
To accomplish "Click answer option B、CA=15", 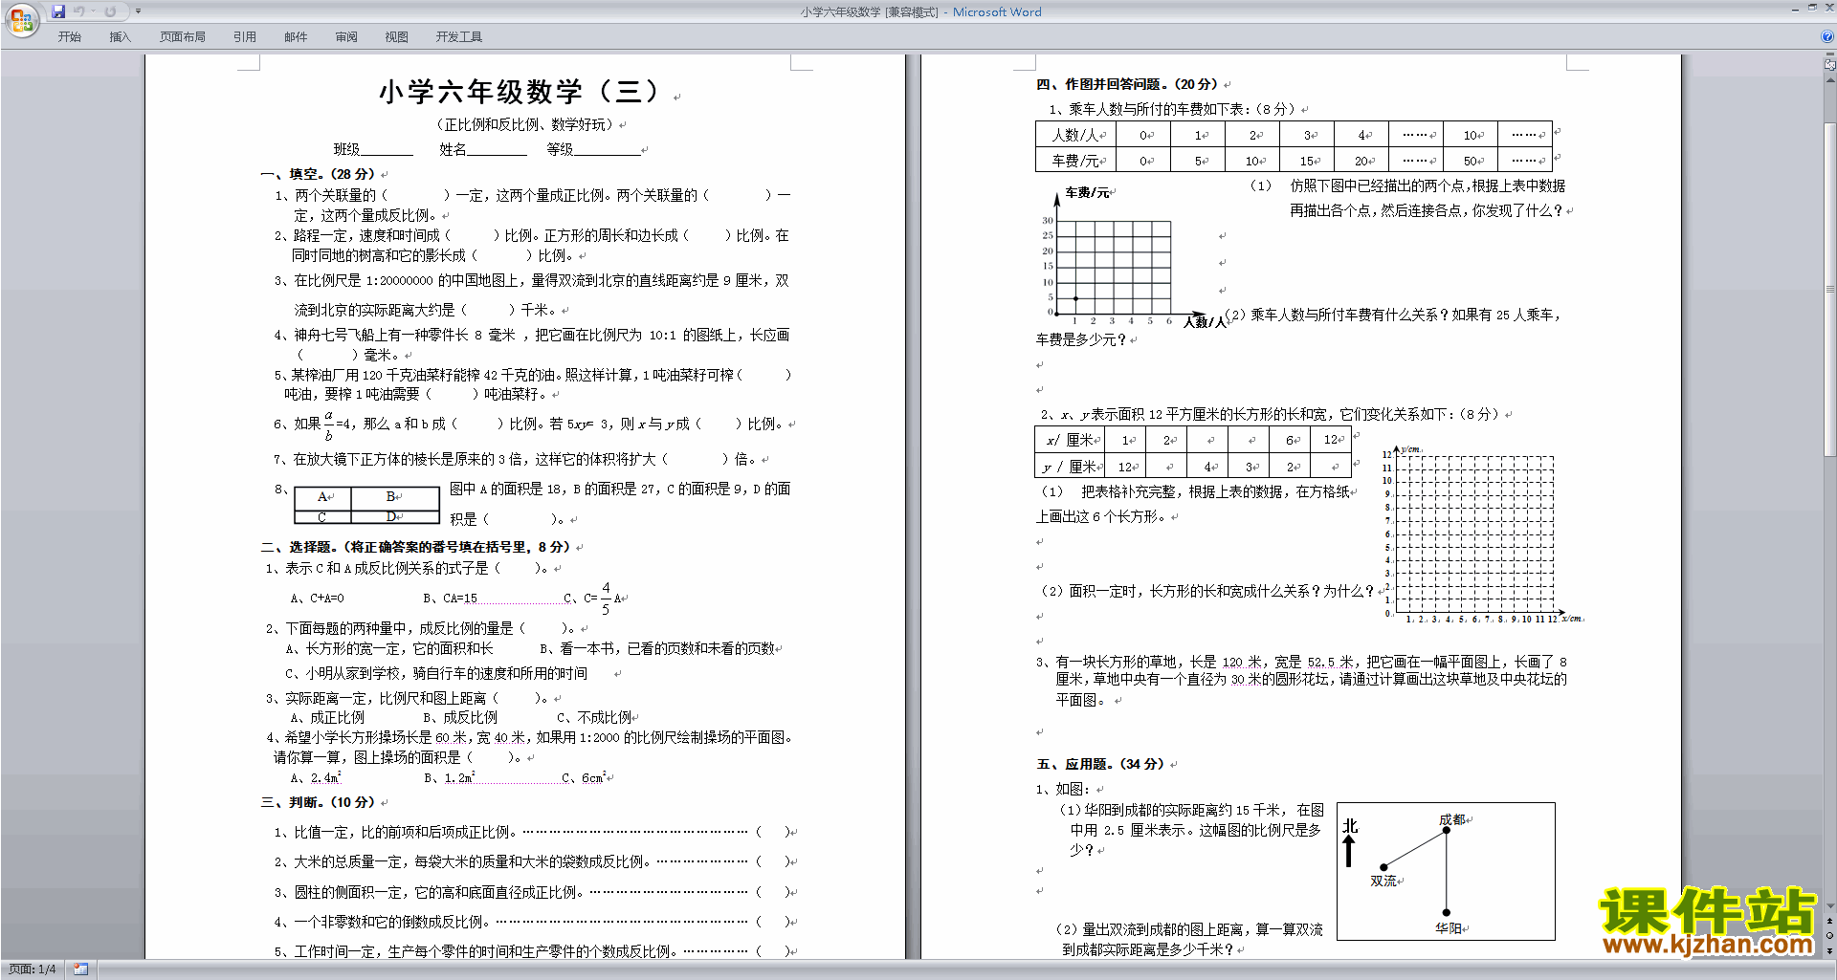I will [x=450, y=599].
